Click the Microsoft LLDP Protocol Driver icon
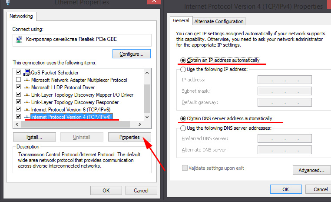The width and height of the screenshot is (331, 202). coord(27,88)
